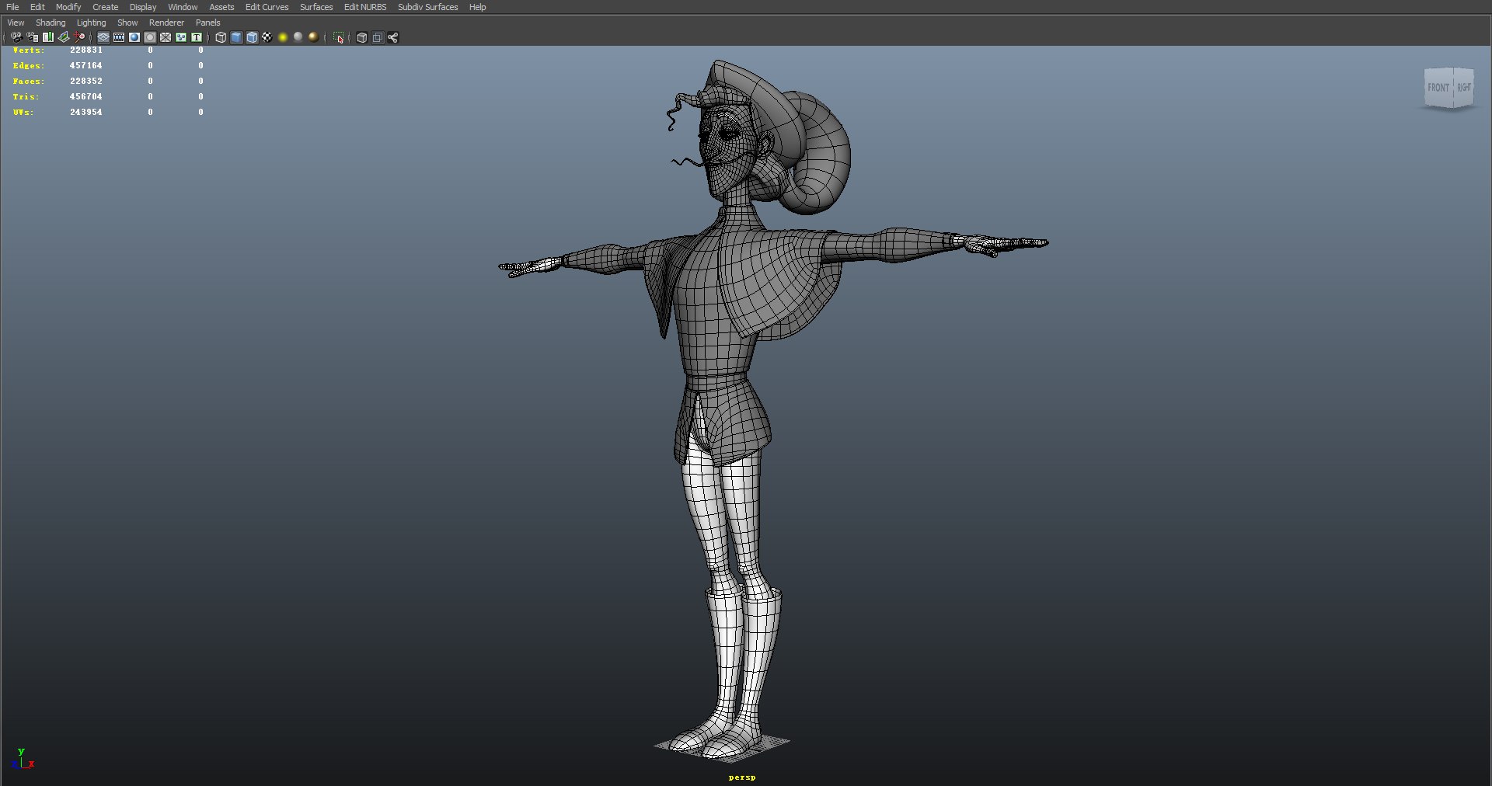Screen dimensions: 1492x786
Task: Click the X-Ray Joints icon
Action: tap(393, 37)
